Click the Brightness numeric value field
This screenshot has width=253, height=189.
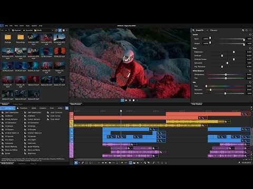[249, 52]
